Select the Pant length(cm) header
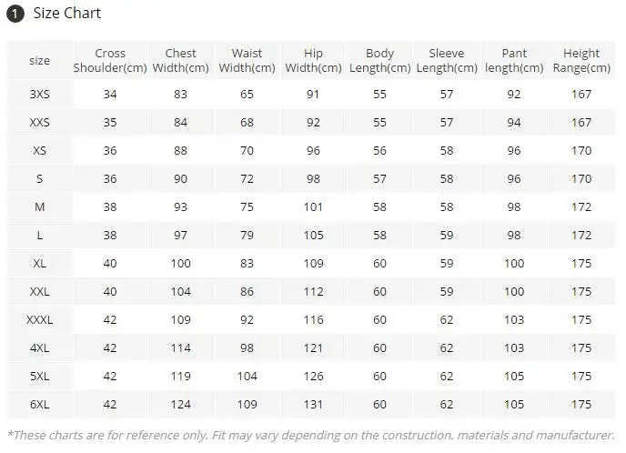The image size is (626, 453). coord(514,61)
